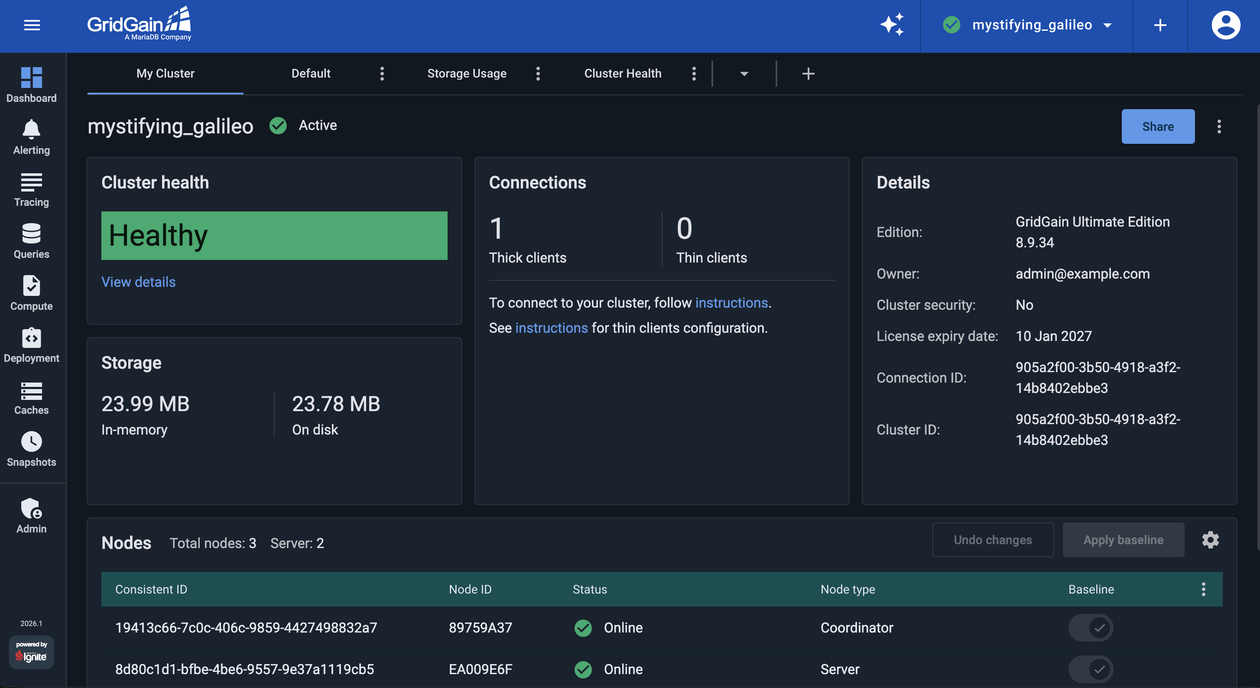The image size is (1260, 688).
Task: Click the 23.78 MB On disk value
Action: tap(335, 404)
